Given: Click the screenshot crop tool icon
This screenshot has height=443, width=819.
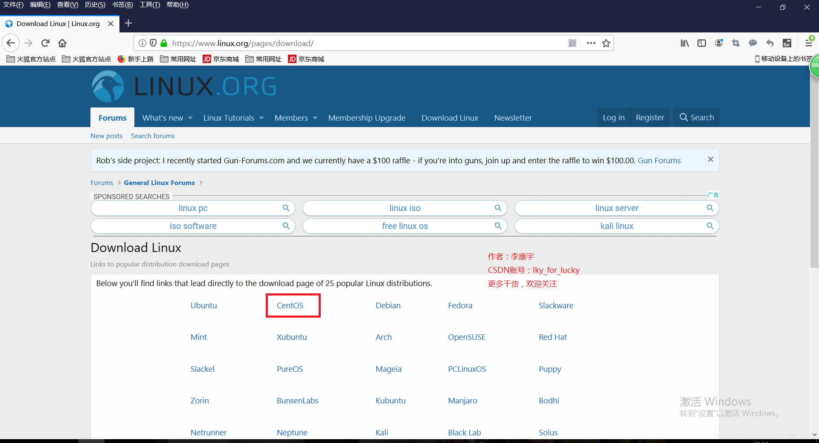Looking at the screenshot, I should coord(736,43).
